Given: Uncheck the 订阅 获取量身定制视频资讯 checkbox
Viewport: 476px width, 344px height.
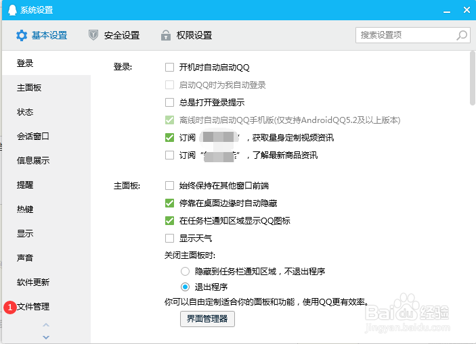Looking at the screenshot, I should (x=169, y=138).
